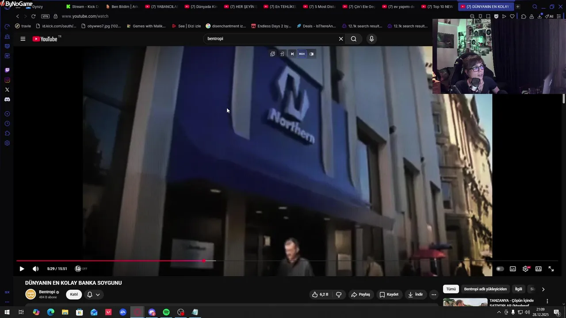Launch Spotify from the taskbar
566x318 pixels.
coord(166,312)
